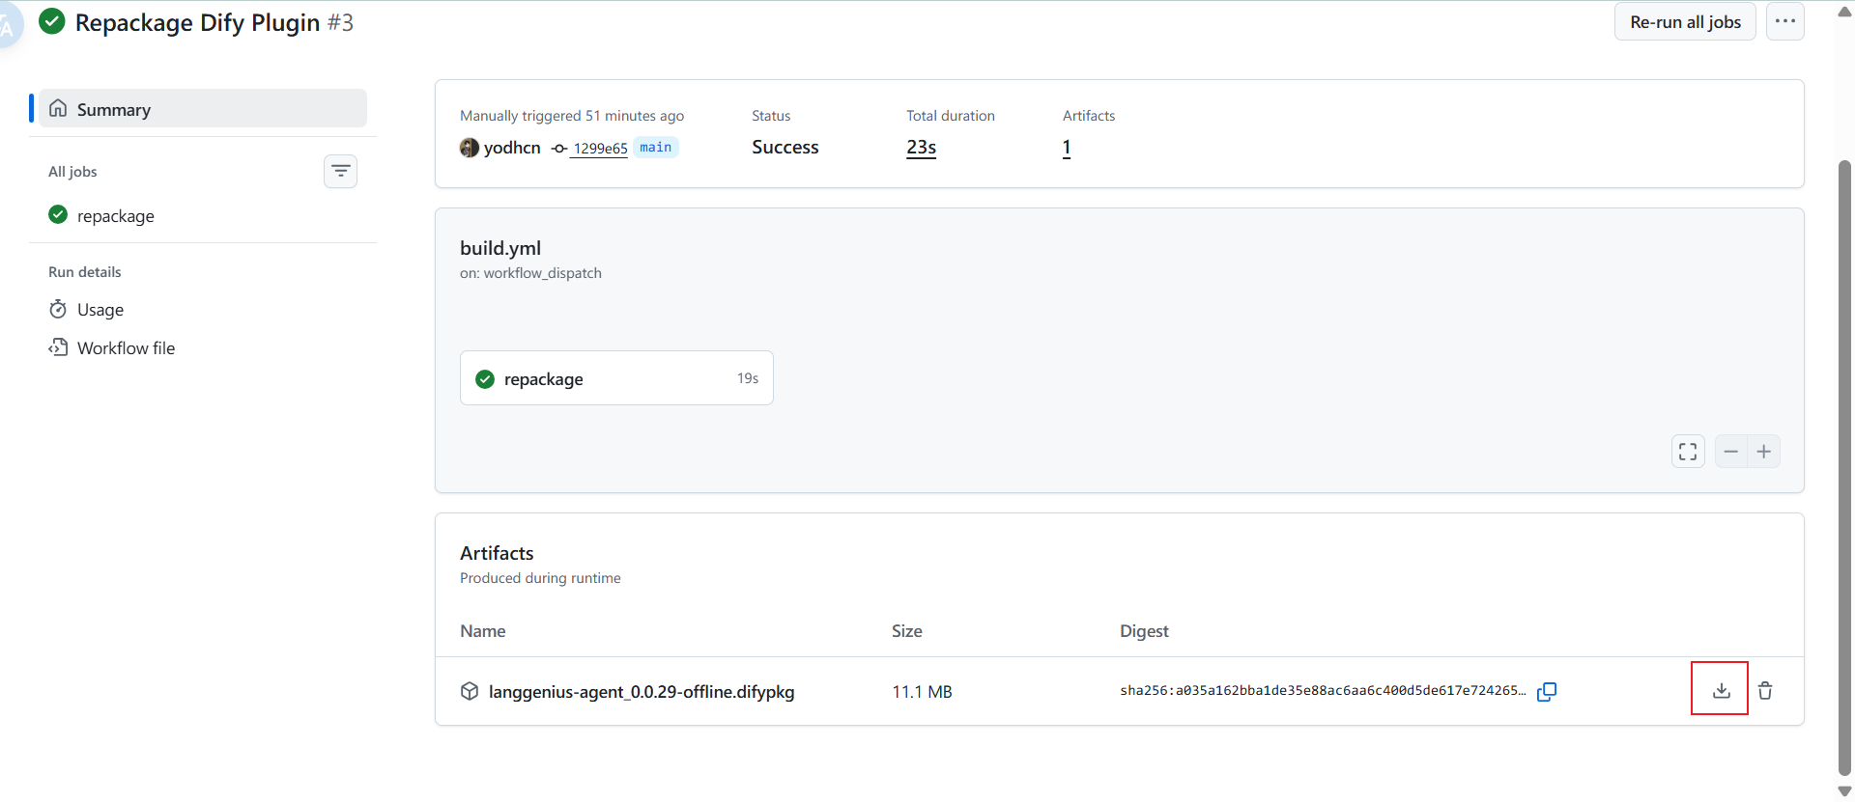Open the three-dot more options menu
The height and width of the screenshot is (802, 1855).
tap(1785, 21)
